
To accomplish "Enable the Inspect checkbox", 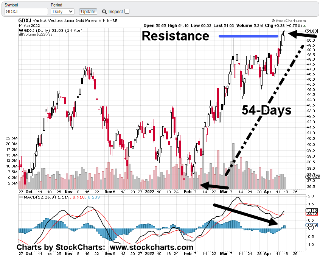I will [127, 11].
